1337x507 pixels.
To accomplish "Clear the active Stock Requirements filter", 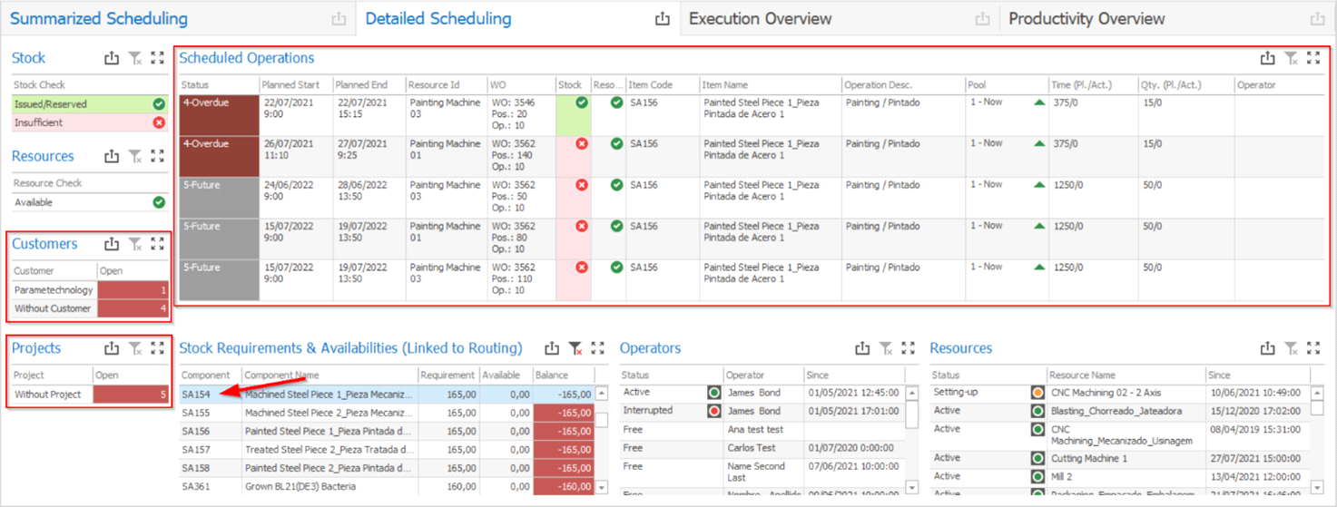I will (575, 348).
